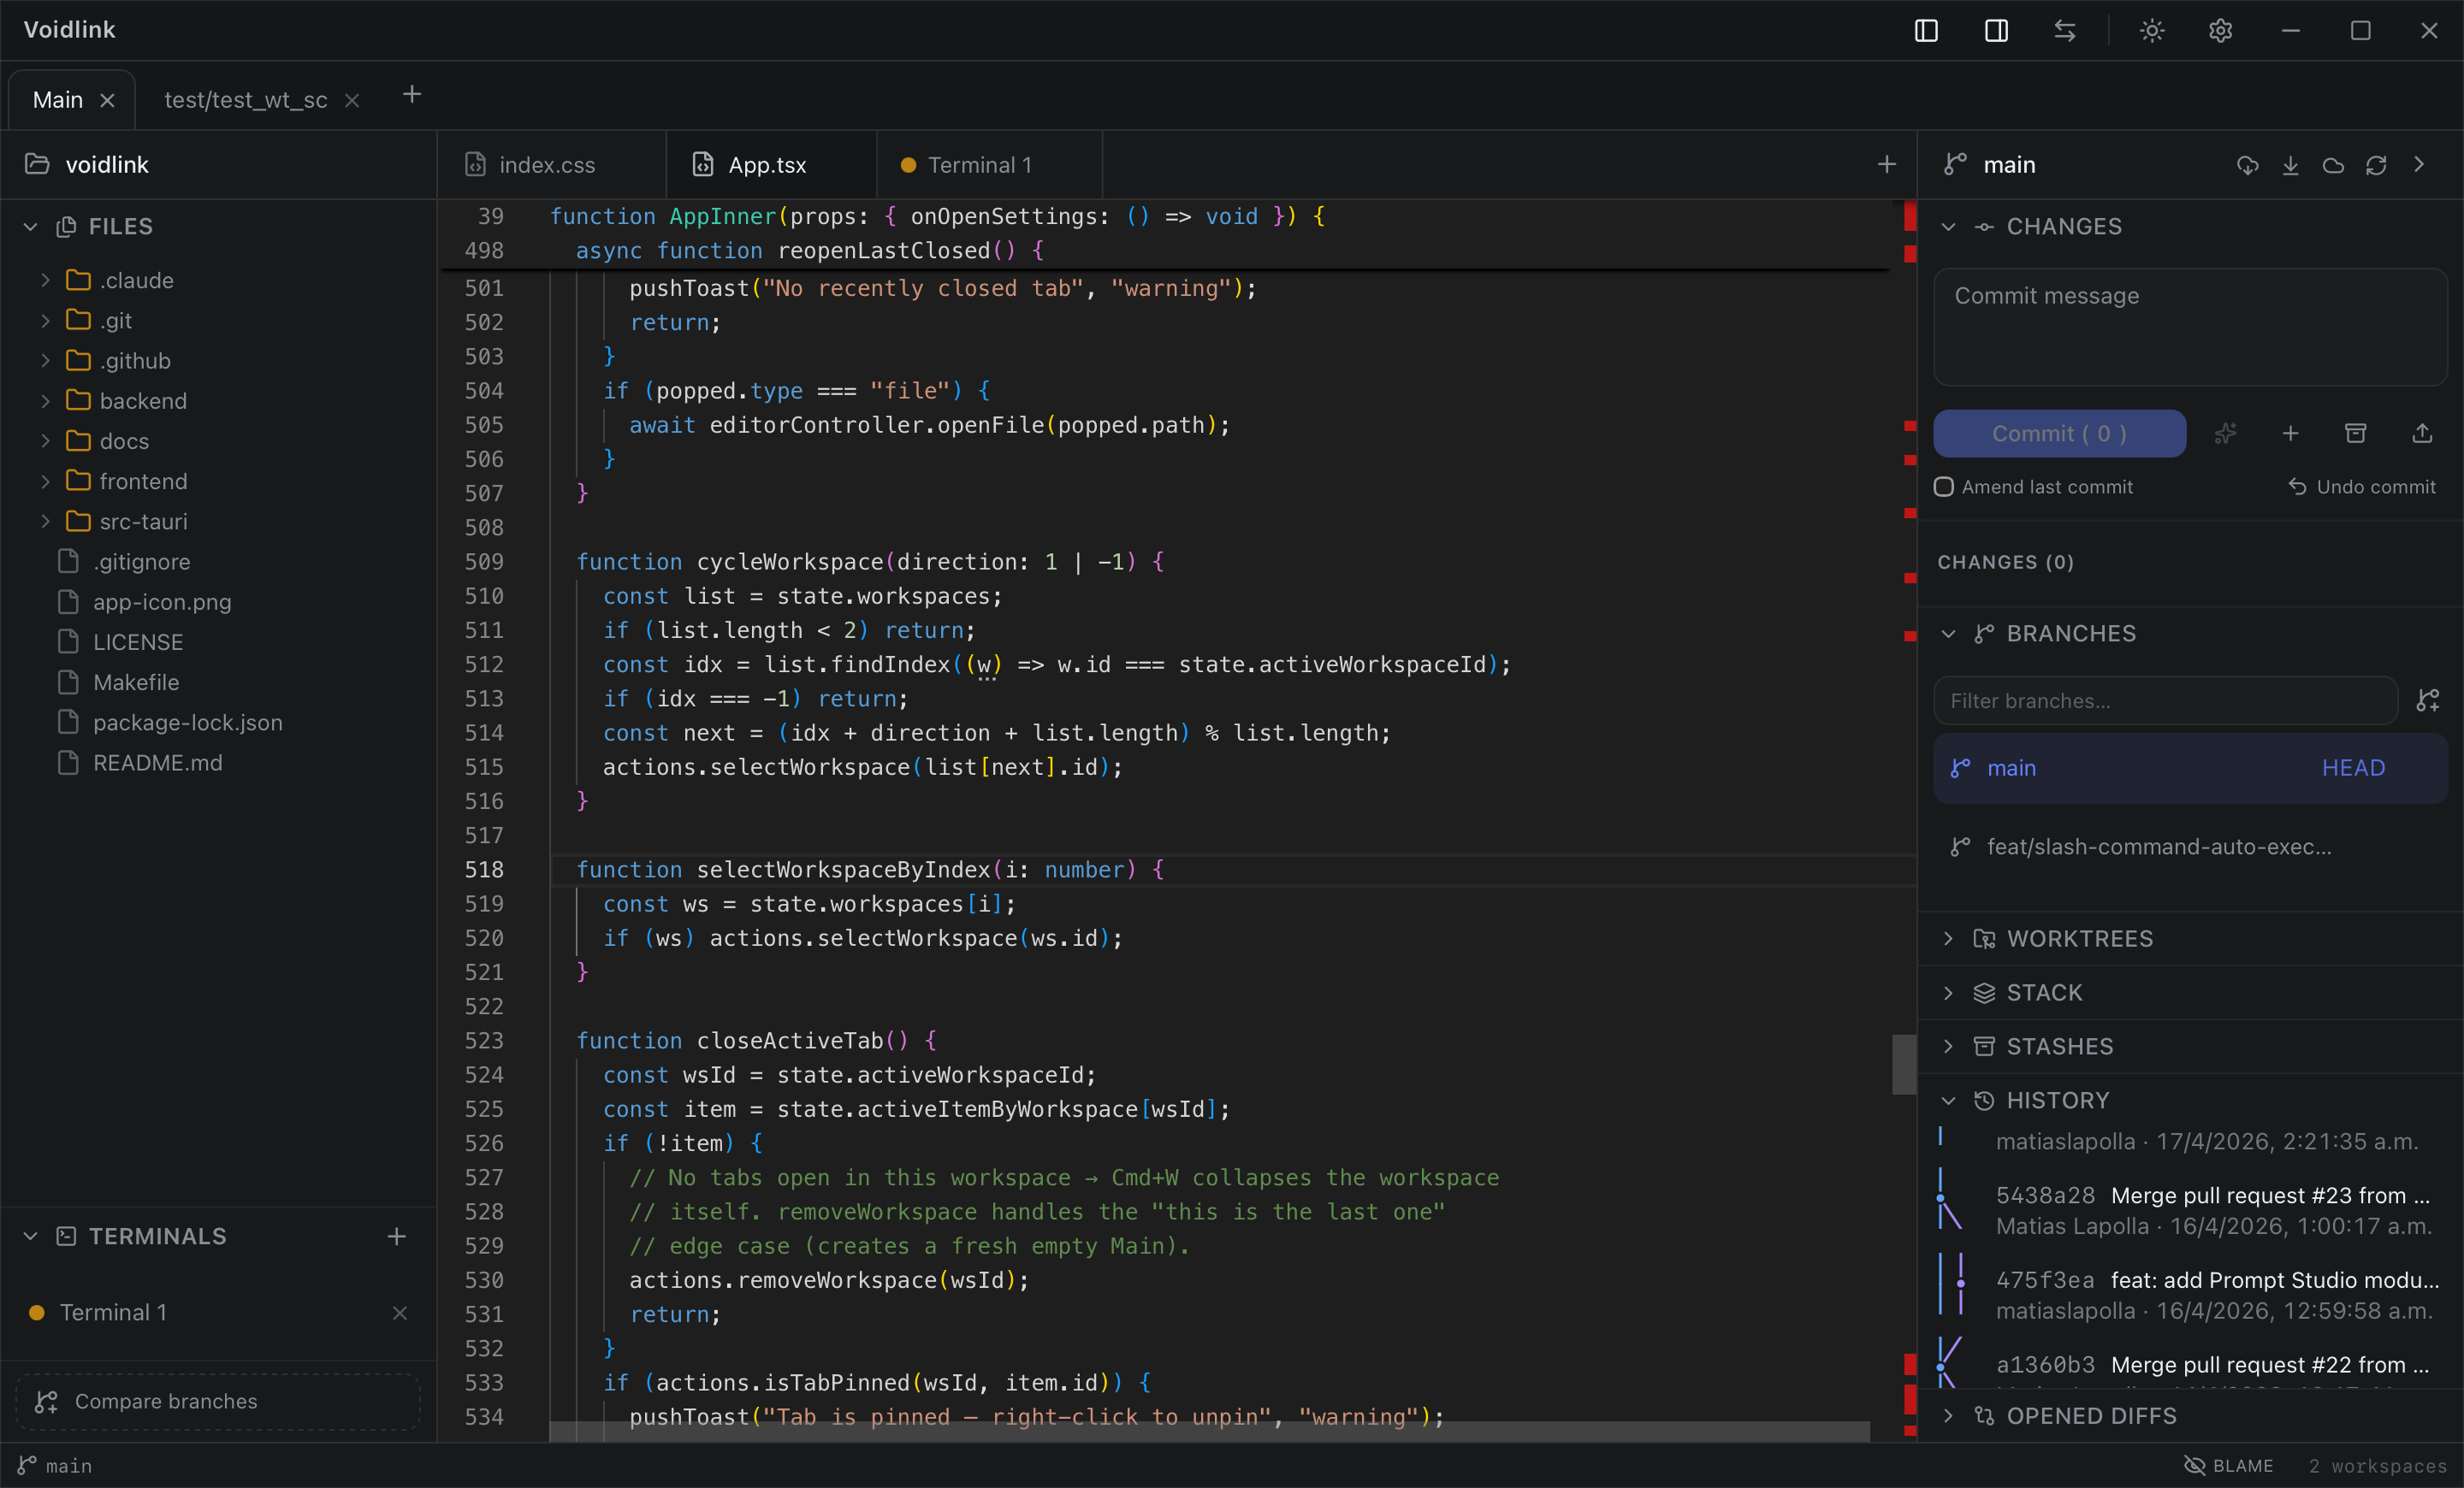Image resolution: width=2464 pixels, height=1488 pixels.
Task: Close the Main workspace tab
Action: (x=107, y=101)
